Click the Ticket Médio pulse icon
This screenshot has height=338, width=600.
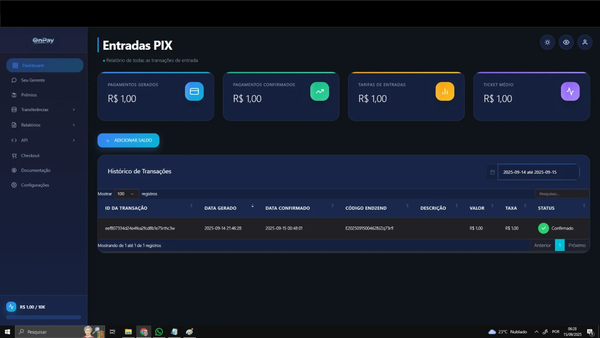click(570, 91)
